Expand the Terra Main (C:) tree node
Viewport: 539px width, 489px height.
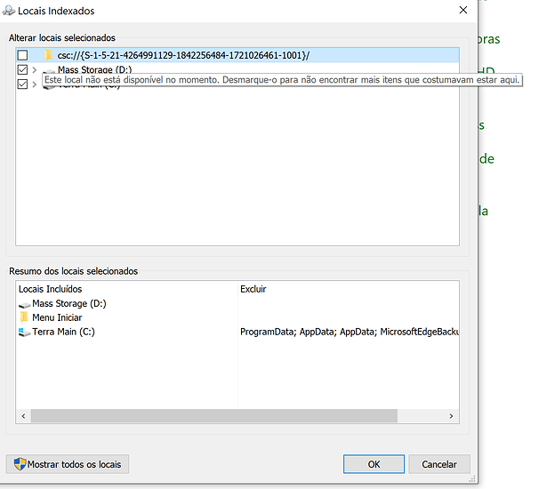coord(35,84)
